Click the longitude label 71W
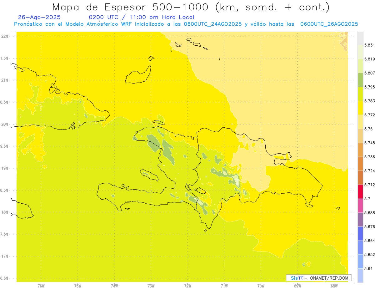This screenshot has height=290, width=375. point(224,286)
